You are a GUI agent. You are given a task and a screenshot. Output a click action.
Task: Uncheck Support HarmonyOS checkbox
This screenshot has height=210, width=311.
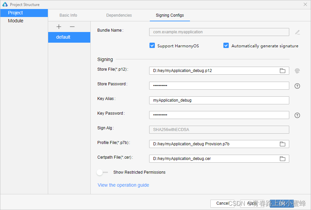pos(152,46)
